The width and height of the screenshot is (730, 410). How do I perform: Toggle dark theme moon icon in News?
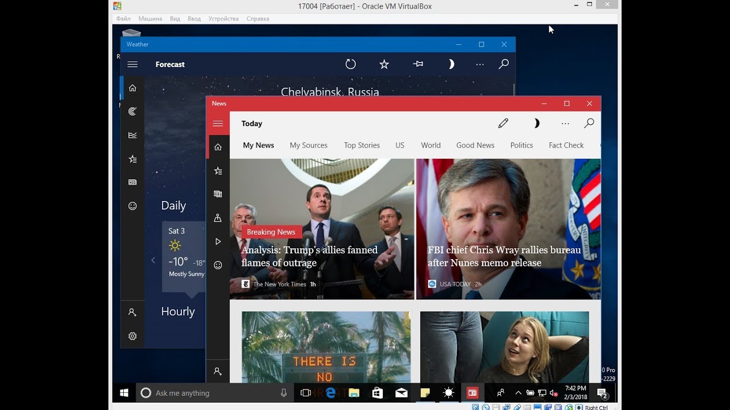(536, 123)
